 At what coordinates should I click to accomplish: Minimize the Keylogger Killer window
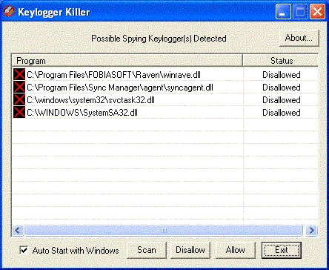pos(283,12)
